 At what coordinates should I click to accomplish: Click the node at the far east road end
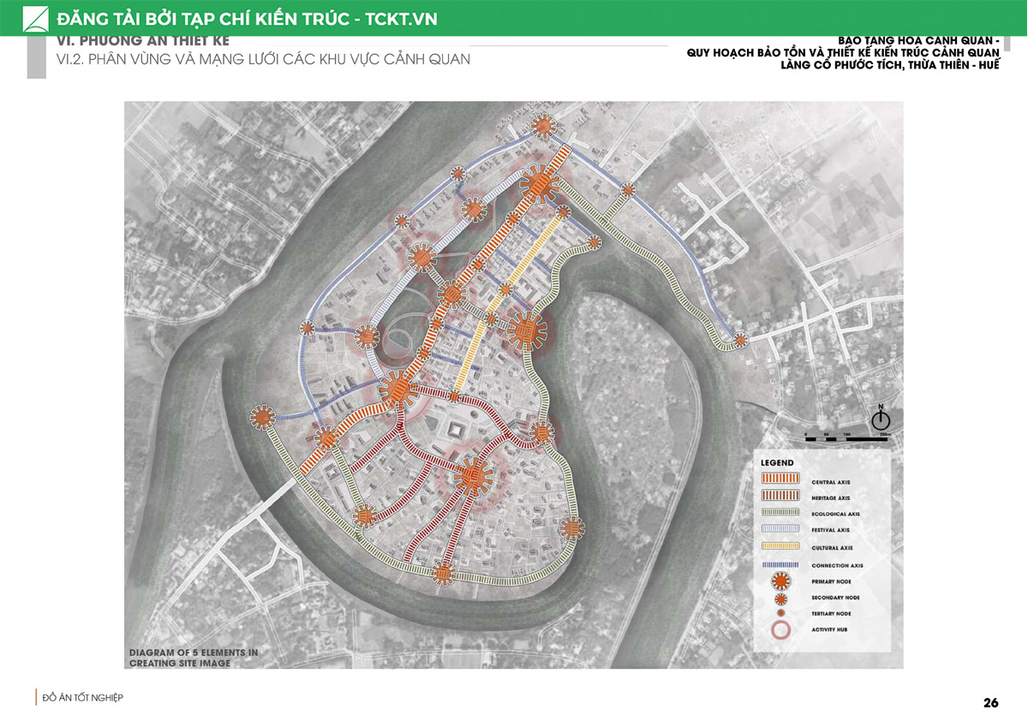[x=740, y=340]
